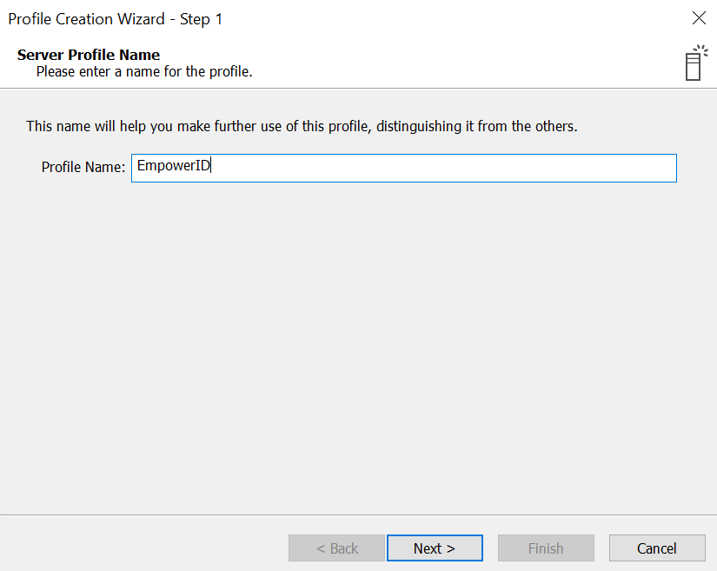
Task: Click the word 'distinguishing' in the description
Action: (x=419, y=126)
